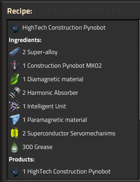Click '2 Harmonic Absorber' ingredient label
Image resolution: width=140 pixels, height=182 pixels.
coord(50,93)
